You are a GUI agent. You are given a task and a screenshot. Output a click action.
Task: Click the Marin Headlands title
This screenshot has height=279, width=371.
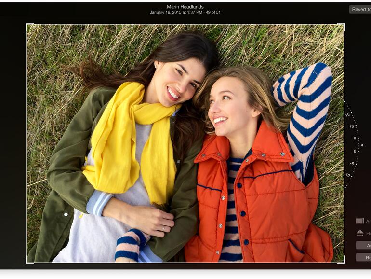(x=185, y=7)
